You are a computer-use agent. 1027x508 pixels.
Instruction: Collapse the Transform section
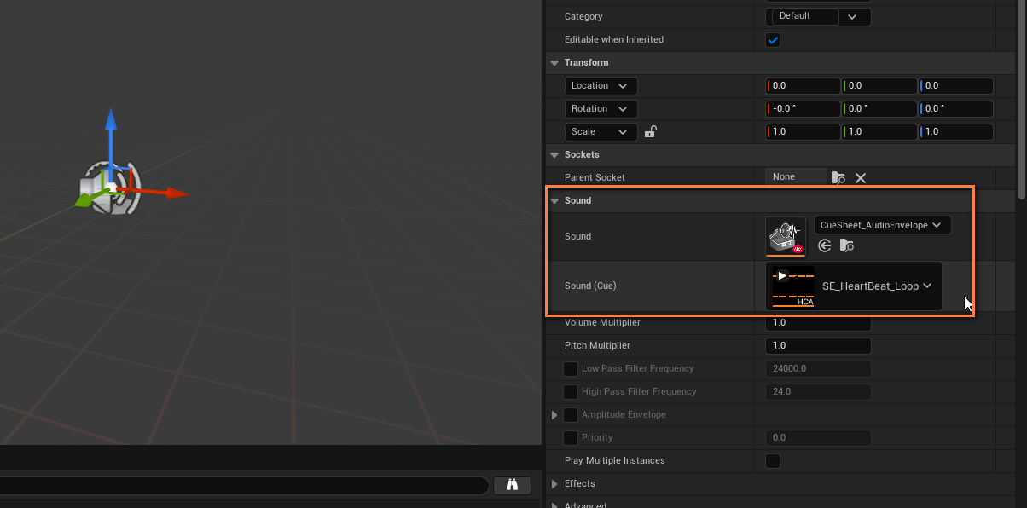pyautogui.click(x=554, y=63)
